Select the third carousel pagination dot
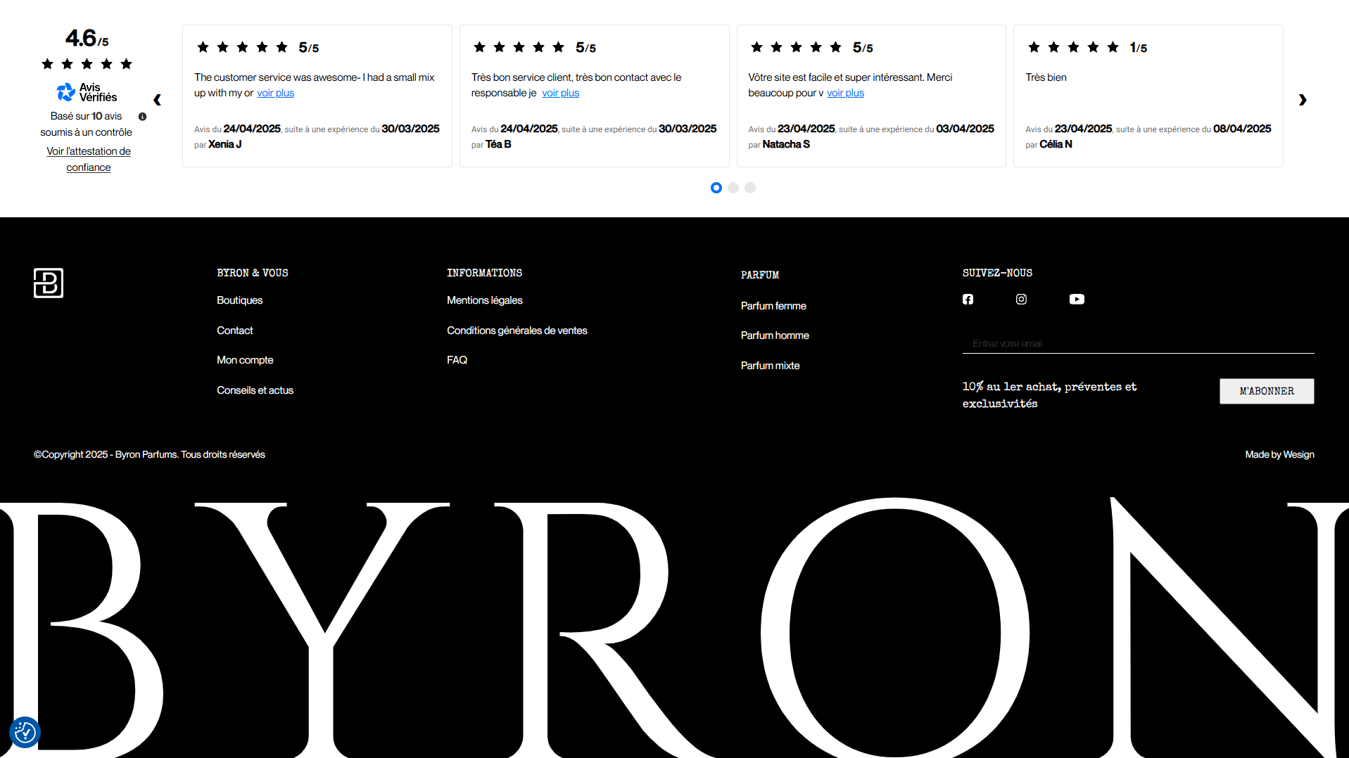 tap(750, 188)
